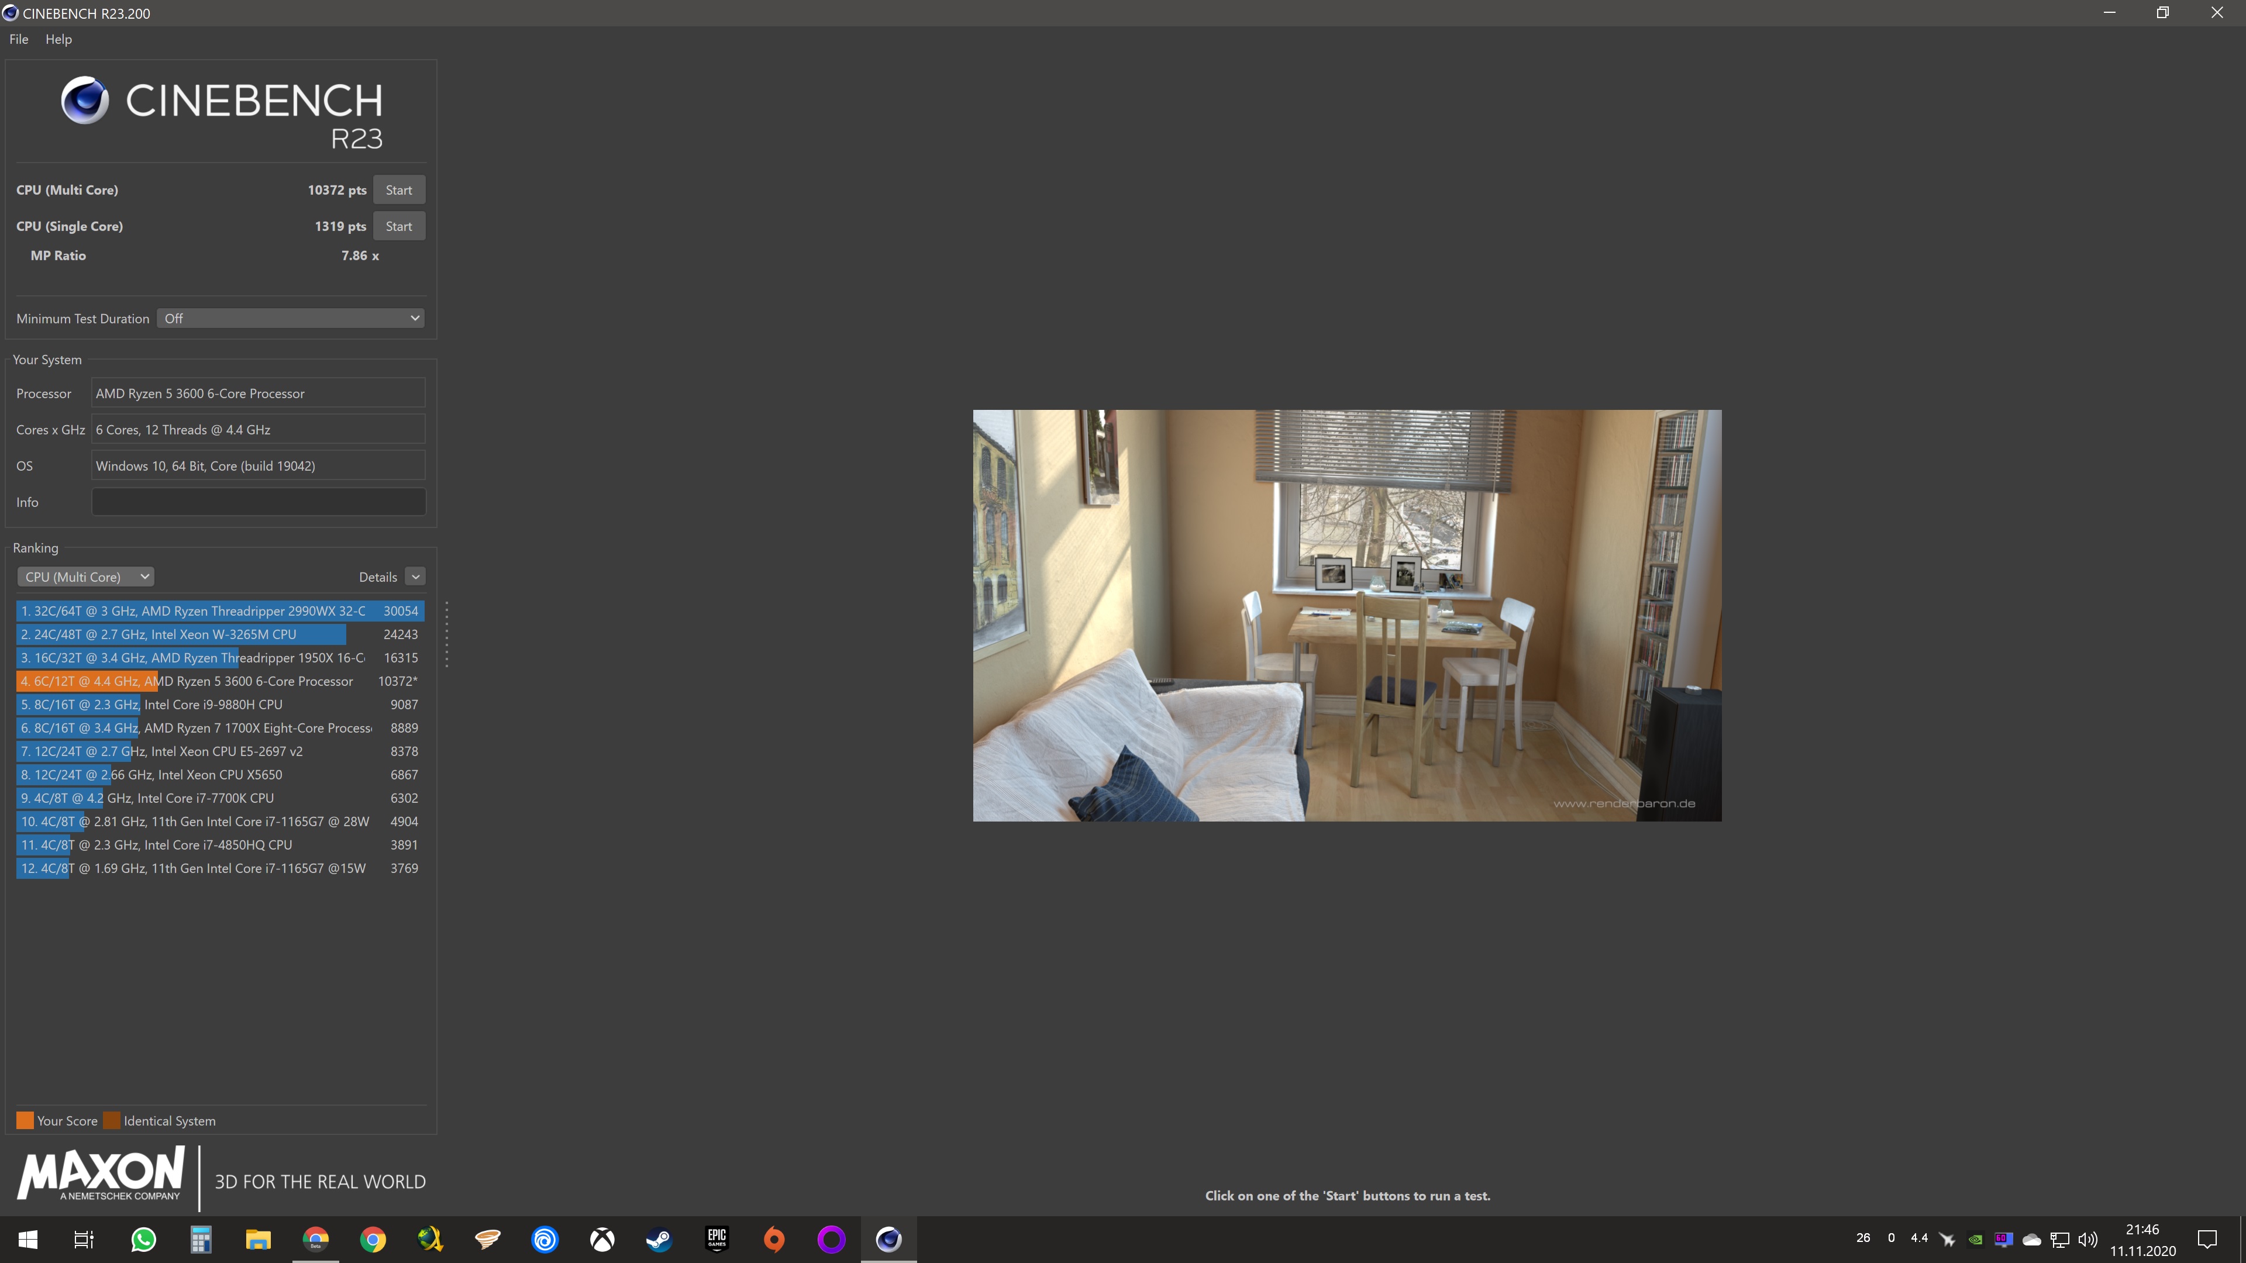Viewport: 2246px width, 1263px height.
Task: Click the MP Ratio value 7.86 x
Action: click(x=360, y=256)
